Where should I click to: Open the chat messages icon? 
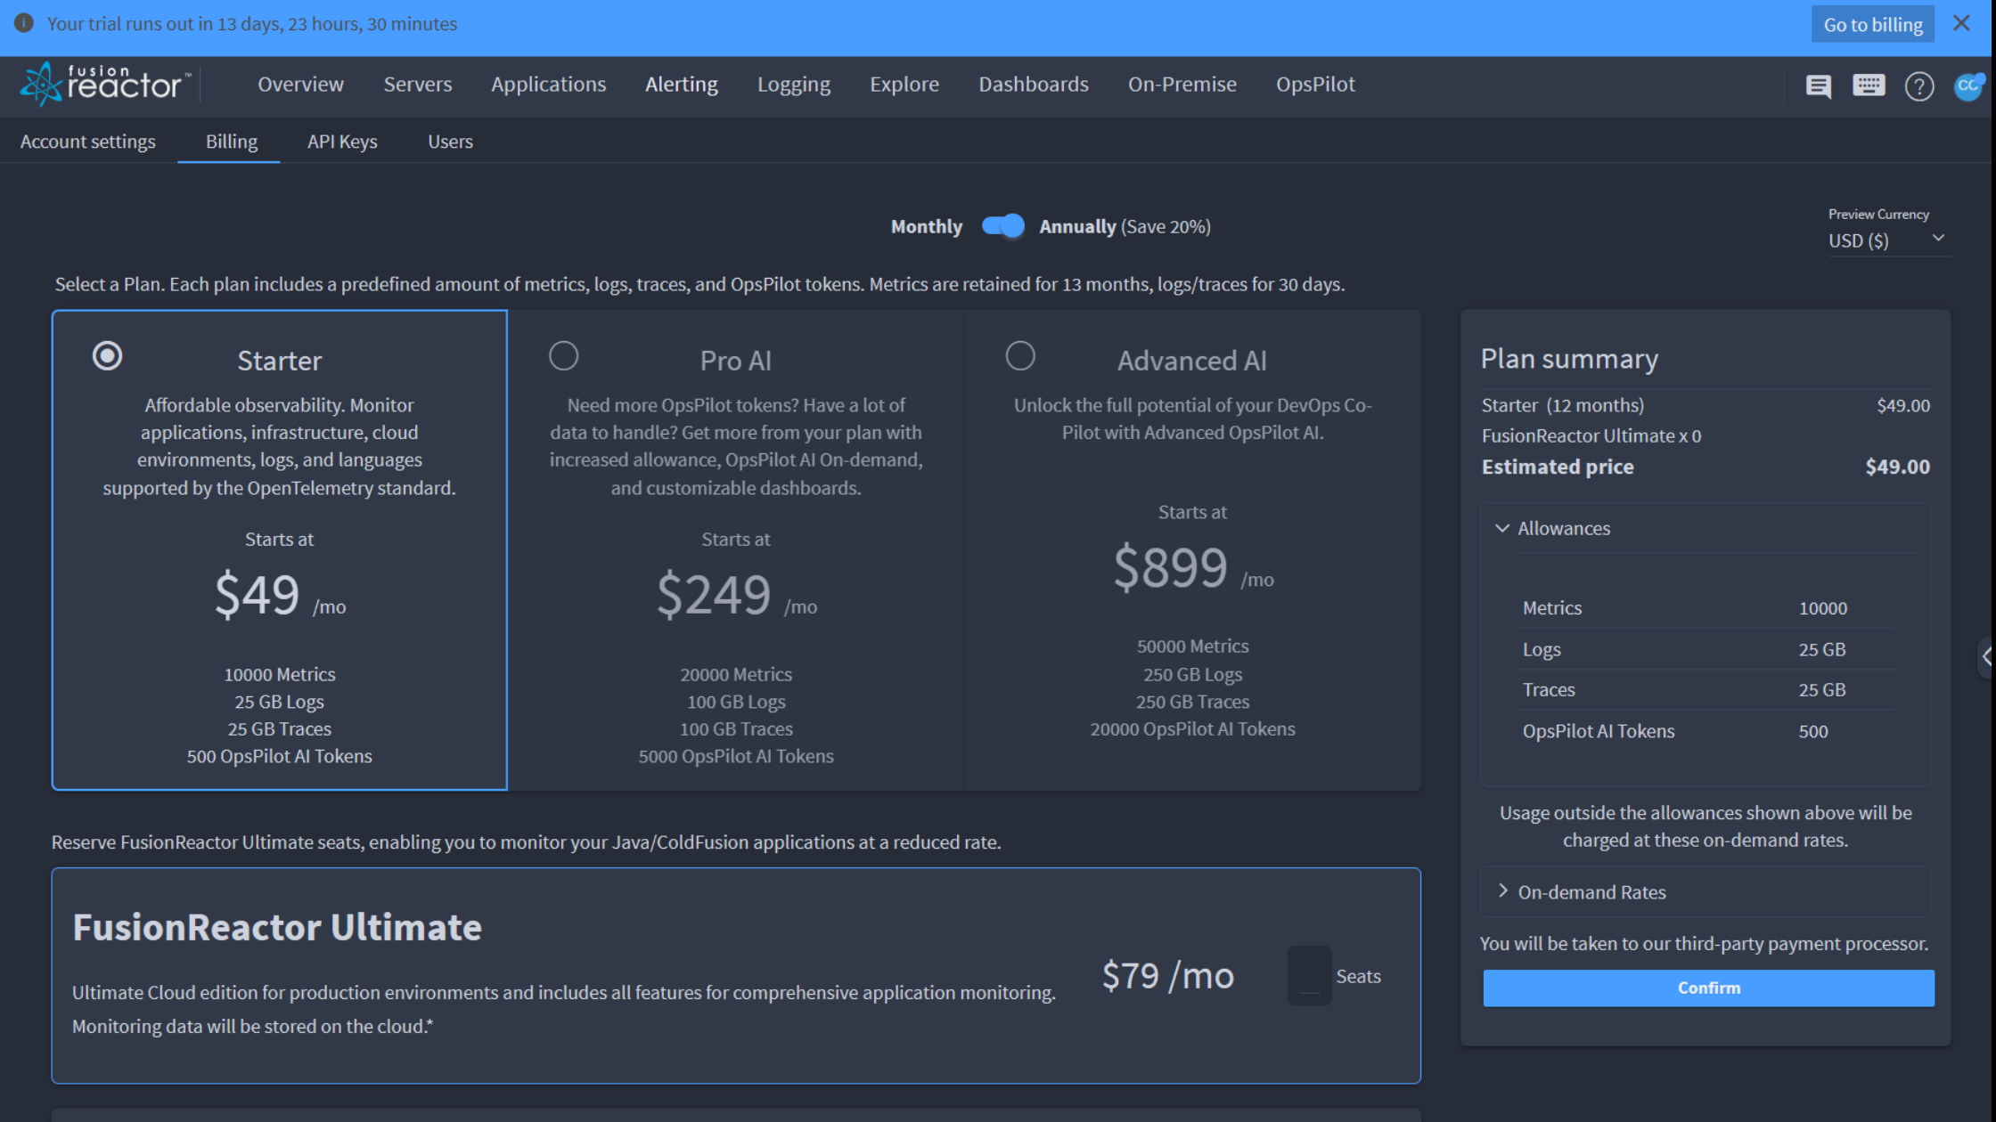click(1818, 85)
